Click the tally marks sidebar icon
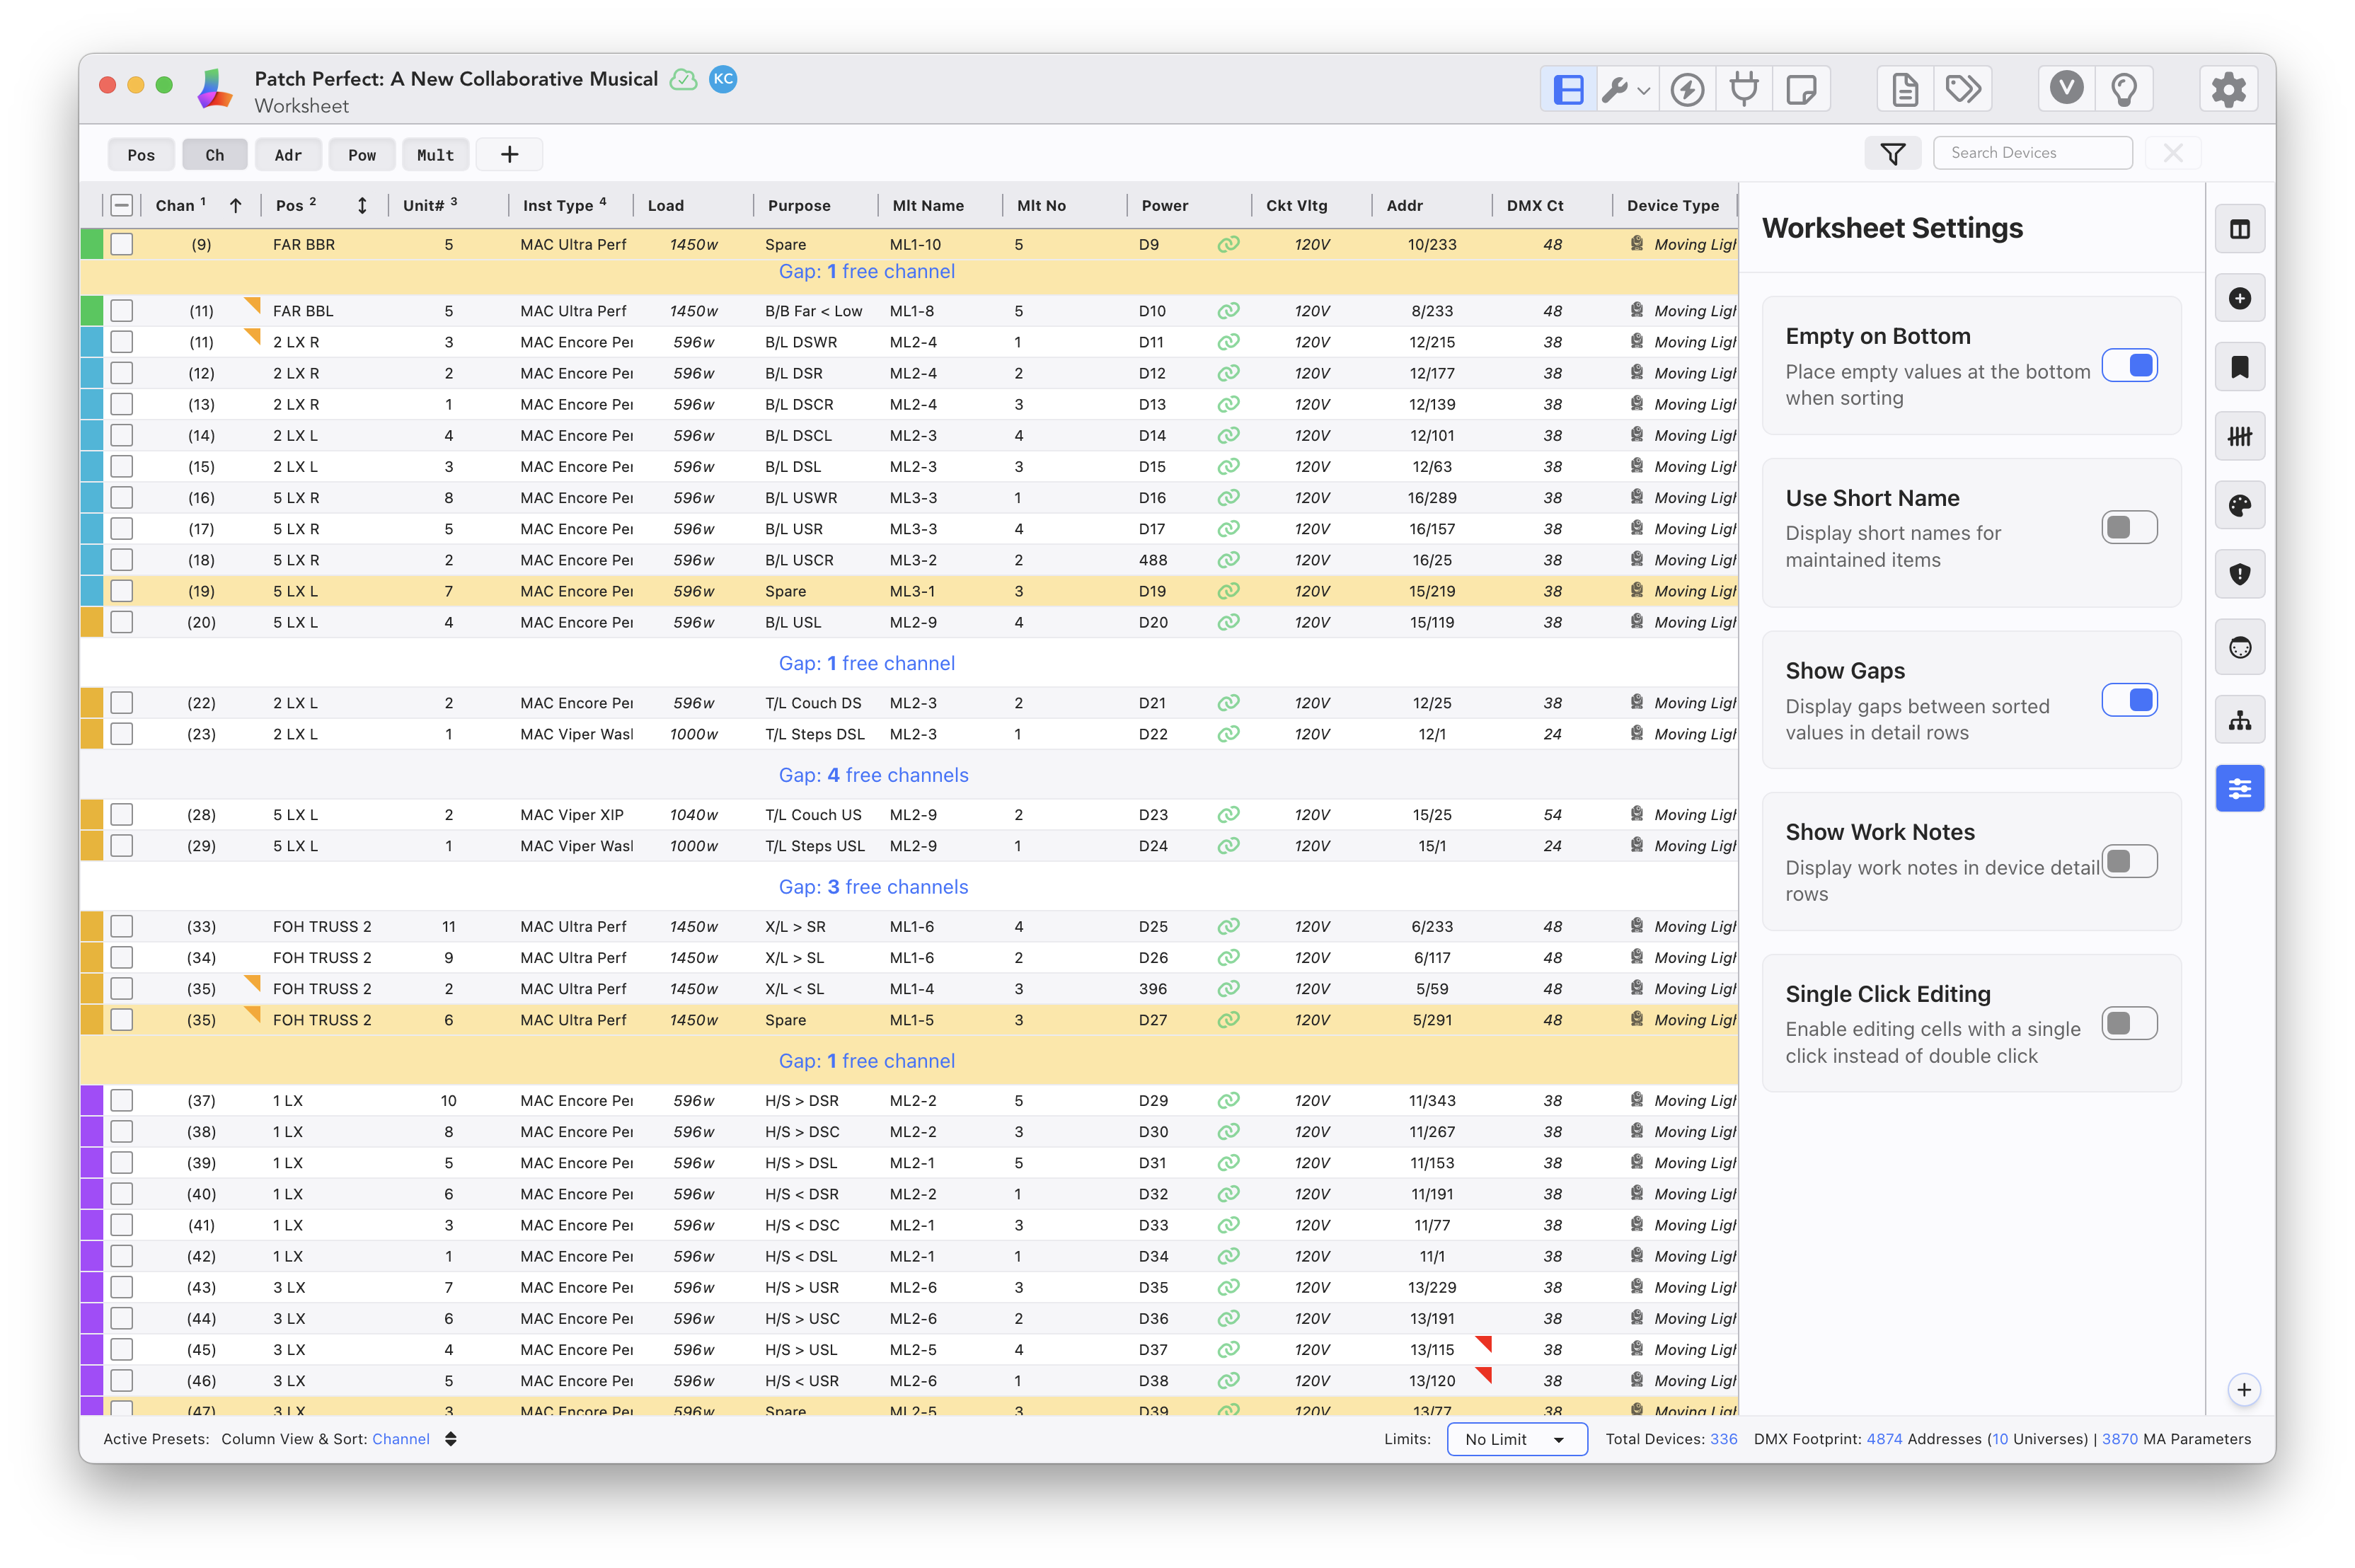Screen dimensions: 2355x1568 point(2239,436)
